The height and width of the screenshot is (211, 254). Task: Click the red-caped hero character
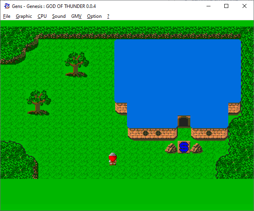click(113, 159)
